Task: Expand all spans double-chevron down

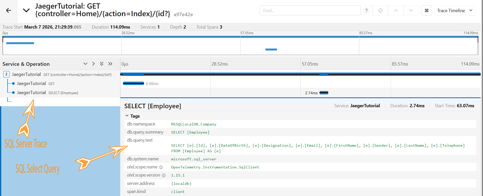Action: click(102, 64)
